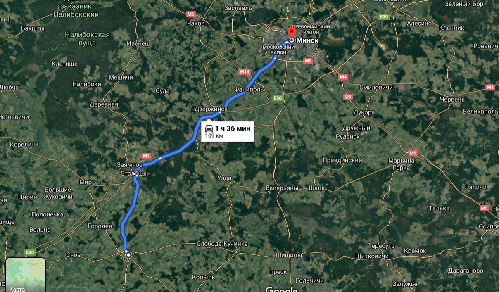Click the M6 highway shield near Раков
The image size is (499, 292).
190,14
